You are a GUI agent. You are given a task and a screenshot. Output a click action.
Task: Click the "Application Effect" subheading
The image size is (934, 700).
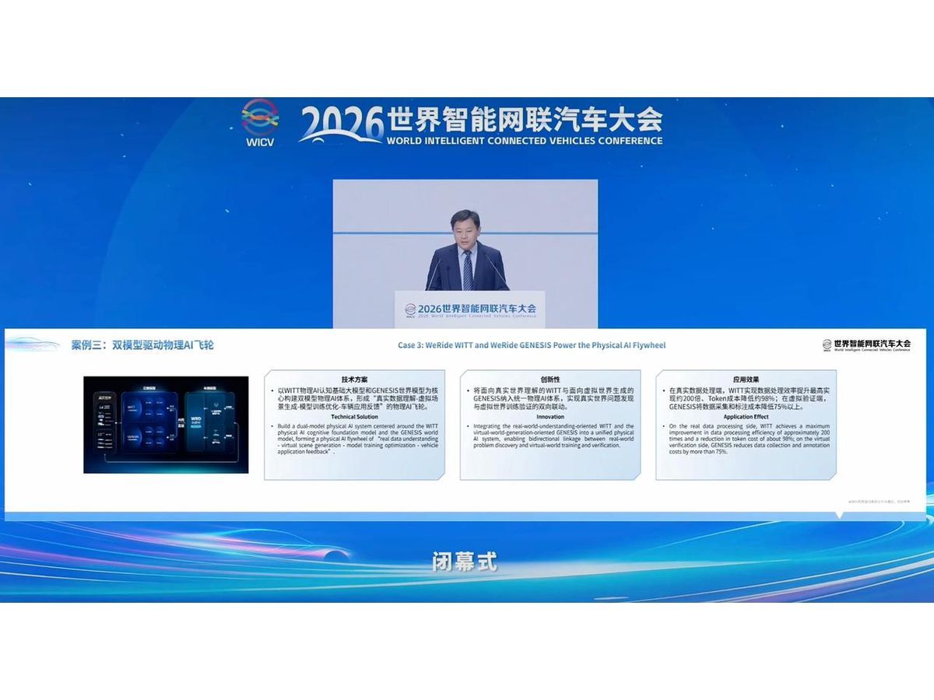pos(746,417)
